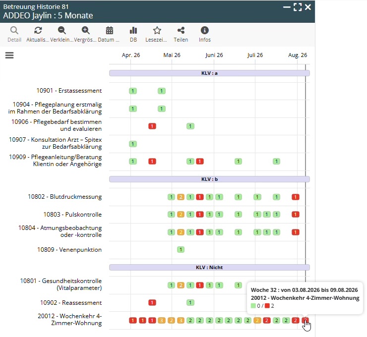Click the red marker in 10906 row
The width and height of the screenshot is (367, 337).
(x=152, y=126)
